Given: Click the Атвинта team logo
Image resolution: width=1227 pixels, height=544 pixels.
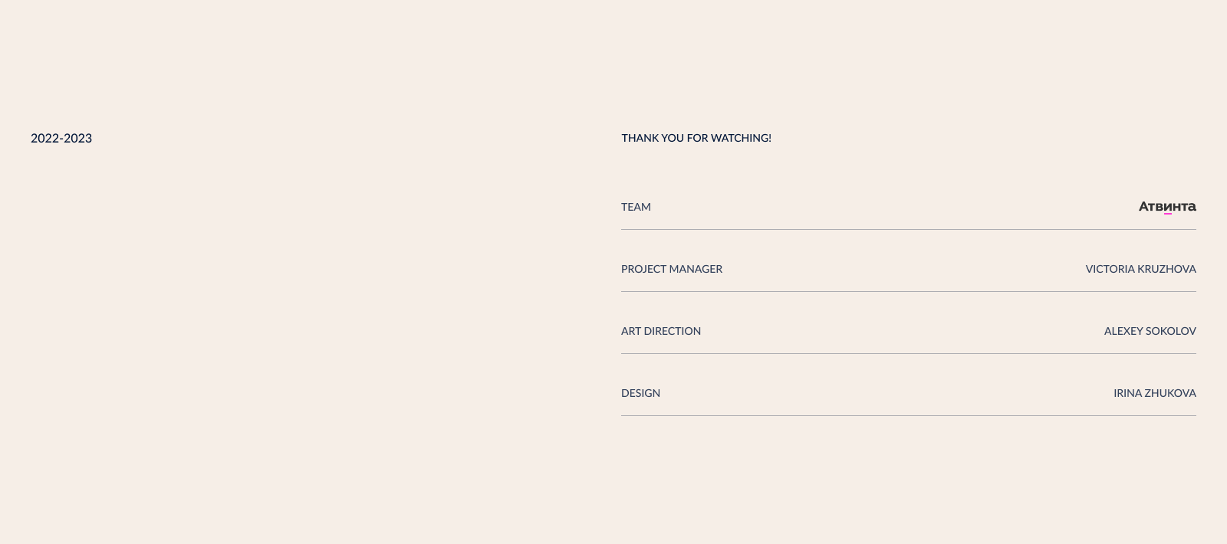Looking at the screenshot, I should [1166, 207].
